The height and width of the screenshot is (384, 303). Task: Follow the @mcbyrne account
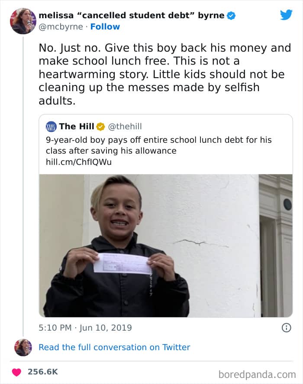coord(105,27)
